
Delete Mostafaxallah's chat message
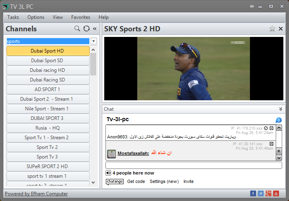click(271, 144)
